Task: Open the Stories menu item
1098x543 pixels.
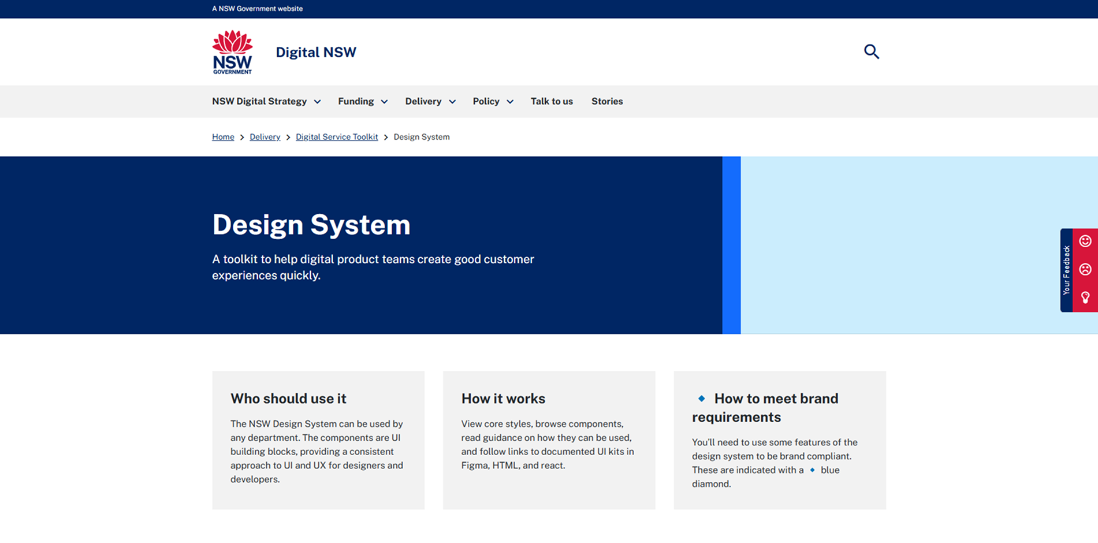Action: pos(607,101)
